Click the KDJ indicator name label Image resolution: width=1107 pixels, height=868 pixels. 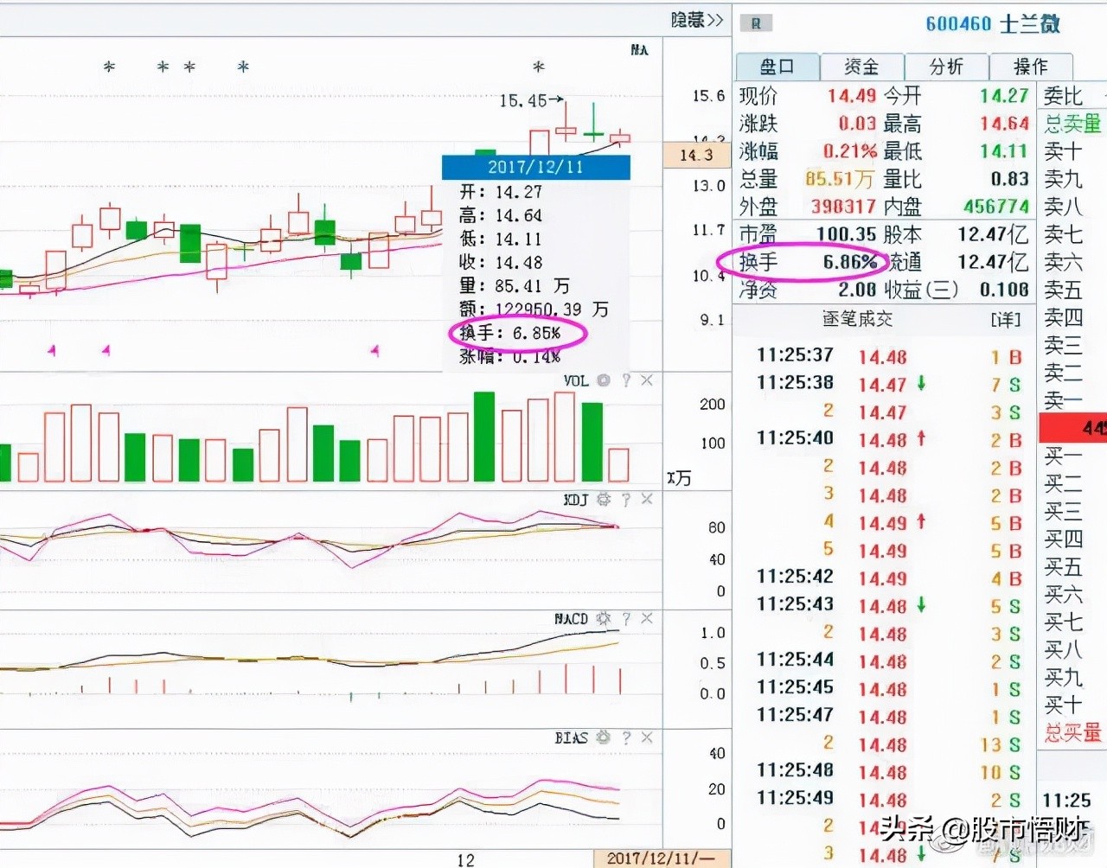pos(576,500)
